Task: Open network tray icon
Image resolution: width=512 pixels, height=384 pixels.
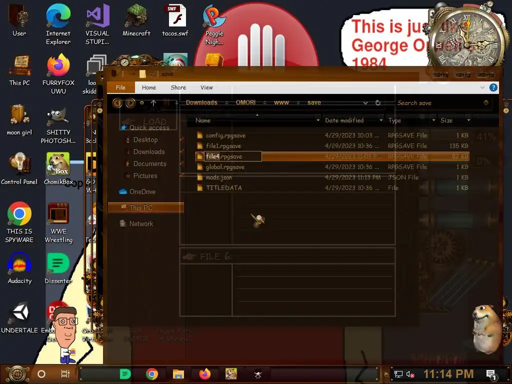Action: (398, 374)
